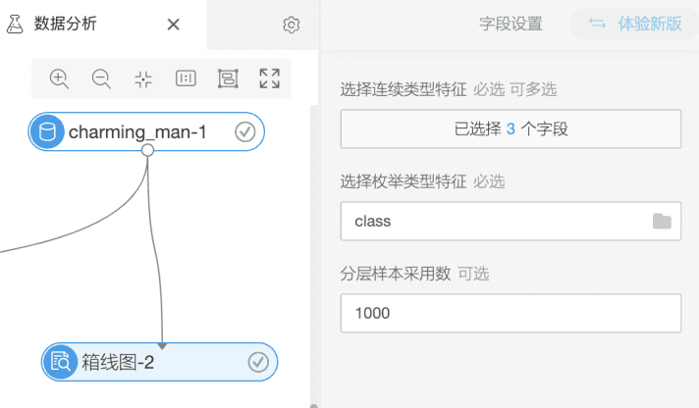Screen dimensions: 699x408
Task: Click the 箱线图-2 node chart icon
Action: click(x=60, y=363)
